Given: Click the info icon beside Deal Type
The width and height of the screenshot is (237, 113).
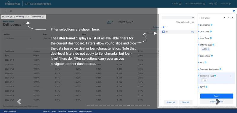Looking at the screenshot, I should (x=211, y=32).
